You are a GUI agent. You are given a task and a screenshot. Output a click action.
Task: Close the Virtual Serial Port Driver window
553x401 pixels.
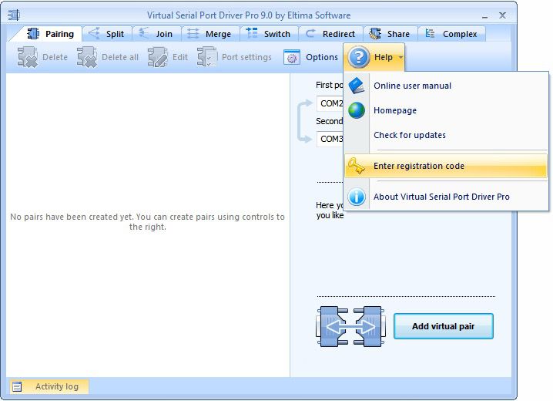pyautogui.click(x=503, y=15)
